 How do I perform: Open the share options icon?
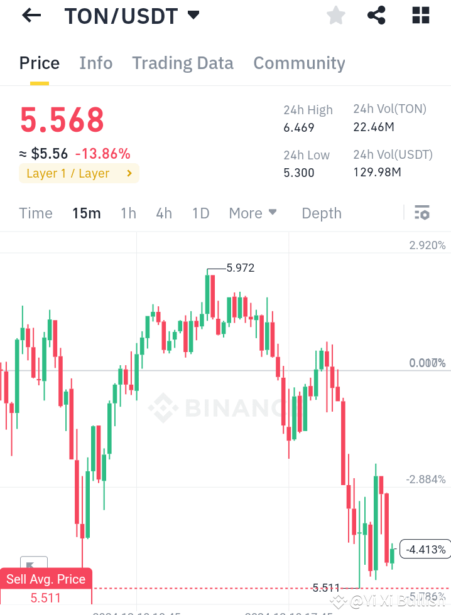coord(376,15)
